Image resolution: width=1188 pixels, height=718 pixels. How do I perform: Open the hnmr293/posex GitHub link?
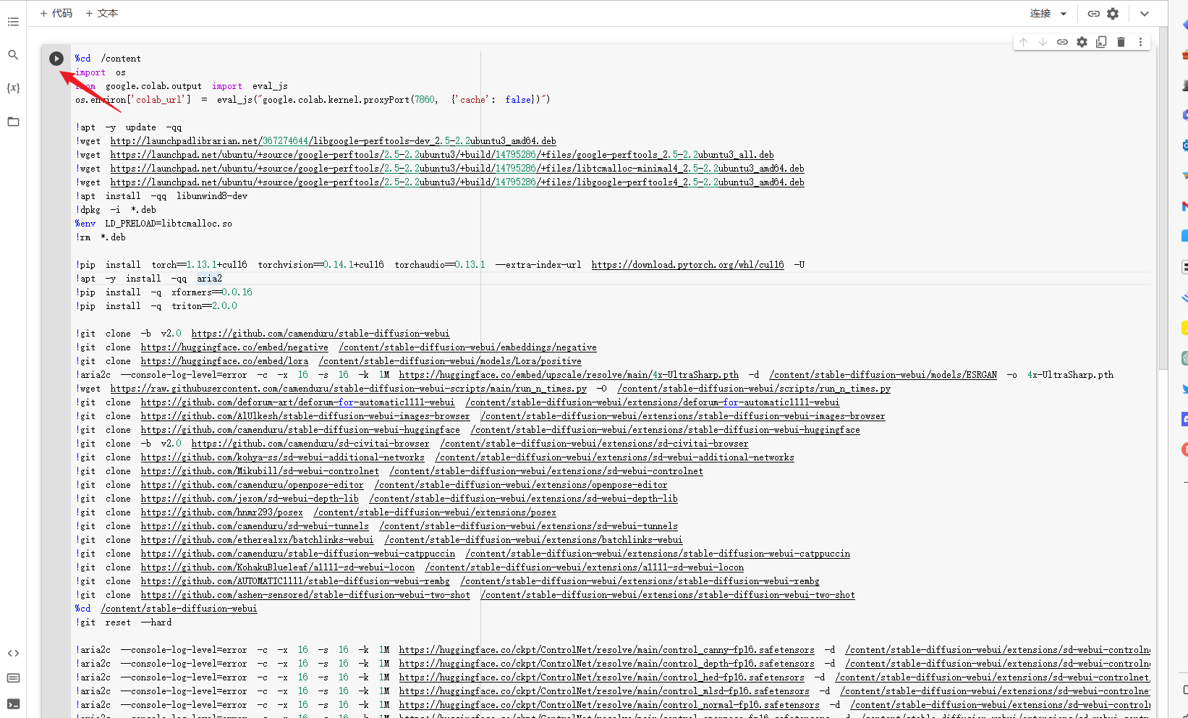[221, 512]
